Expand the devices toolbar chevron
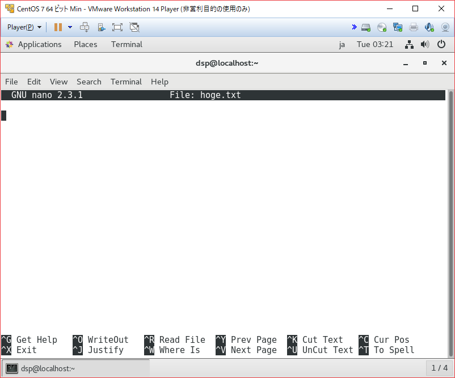455x378 pixels. point(354,27)
